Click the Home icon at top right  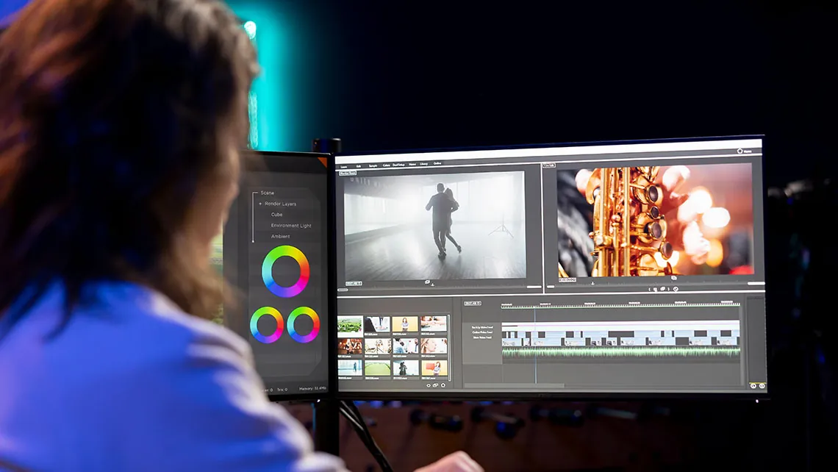pyautogui.click(x=740, y=151)
